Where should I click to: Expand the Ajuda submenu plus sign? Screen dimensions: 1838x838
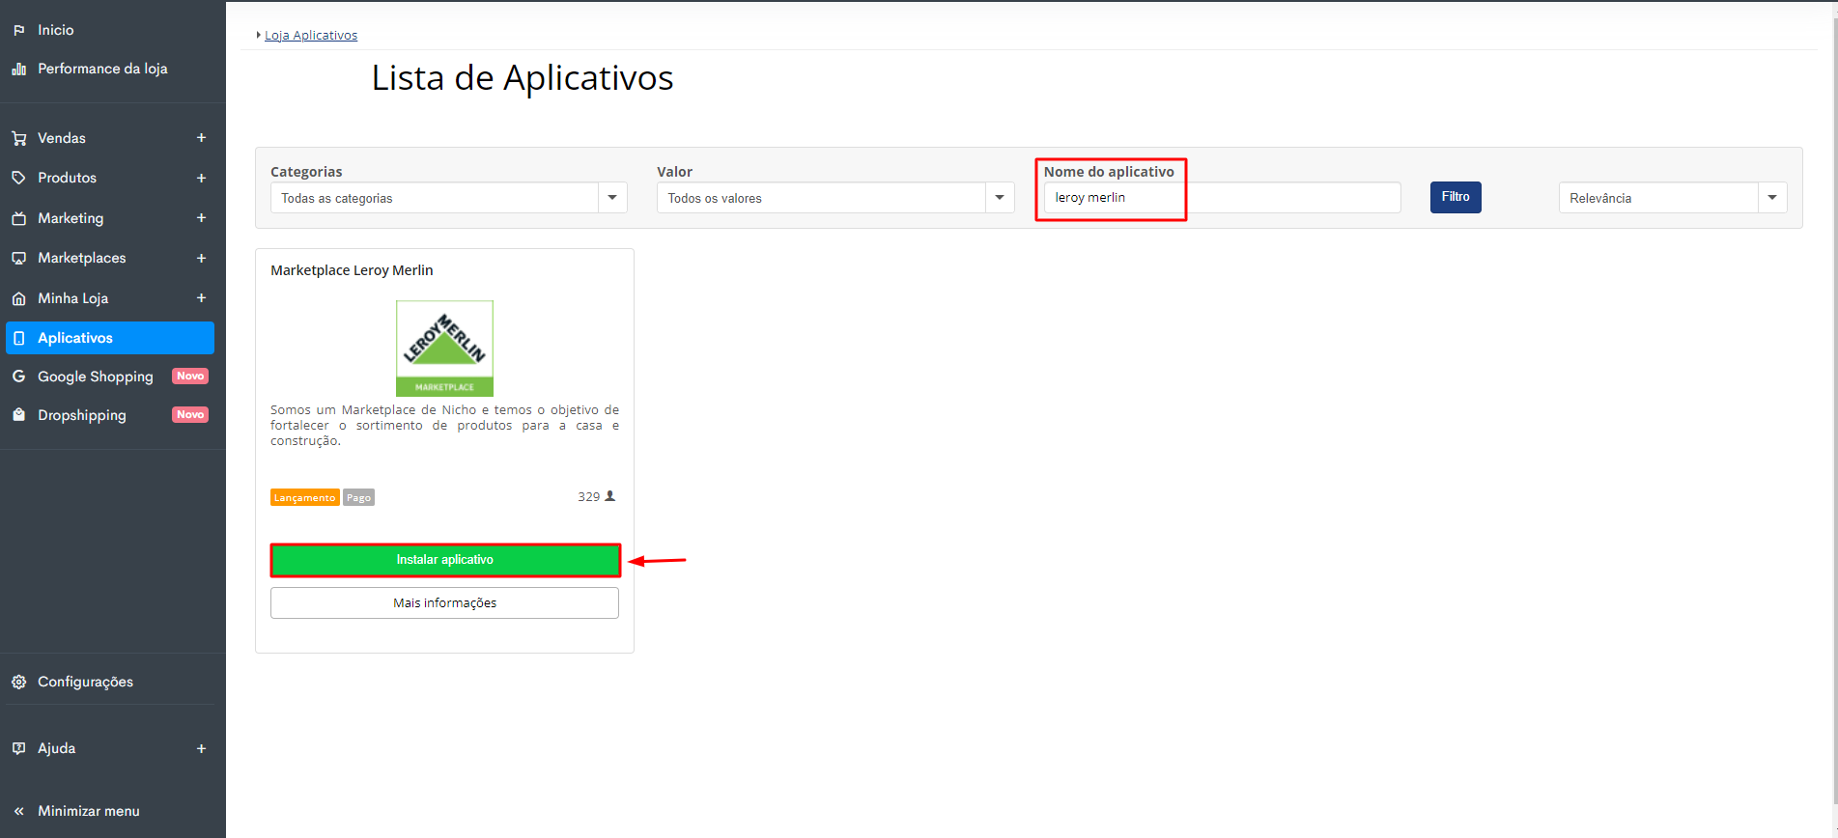(x=201, y=748)
